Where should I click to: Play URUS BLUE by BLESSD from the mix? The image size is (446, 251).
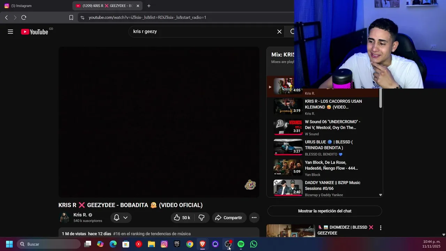point(329,145)
